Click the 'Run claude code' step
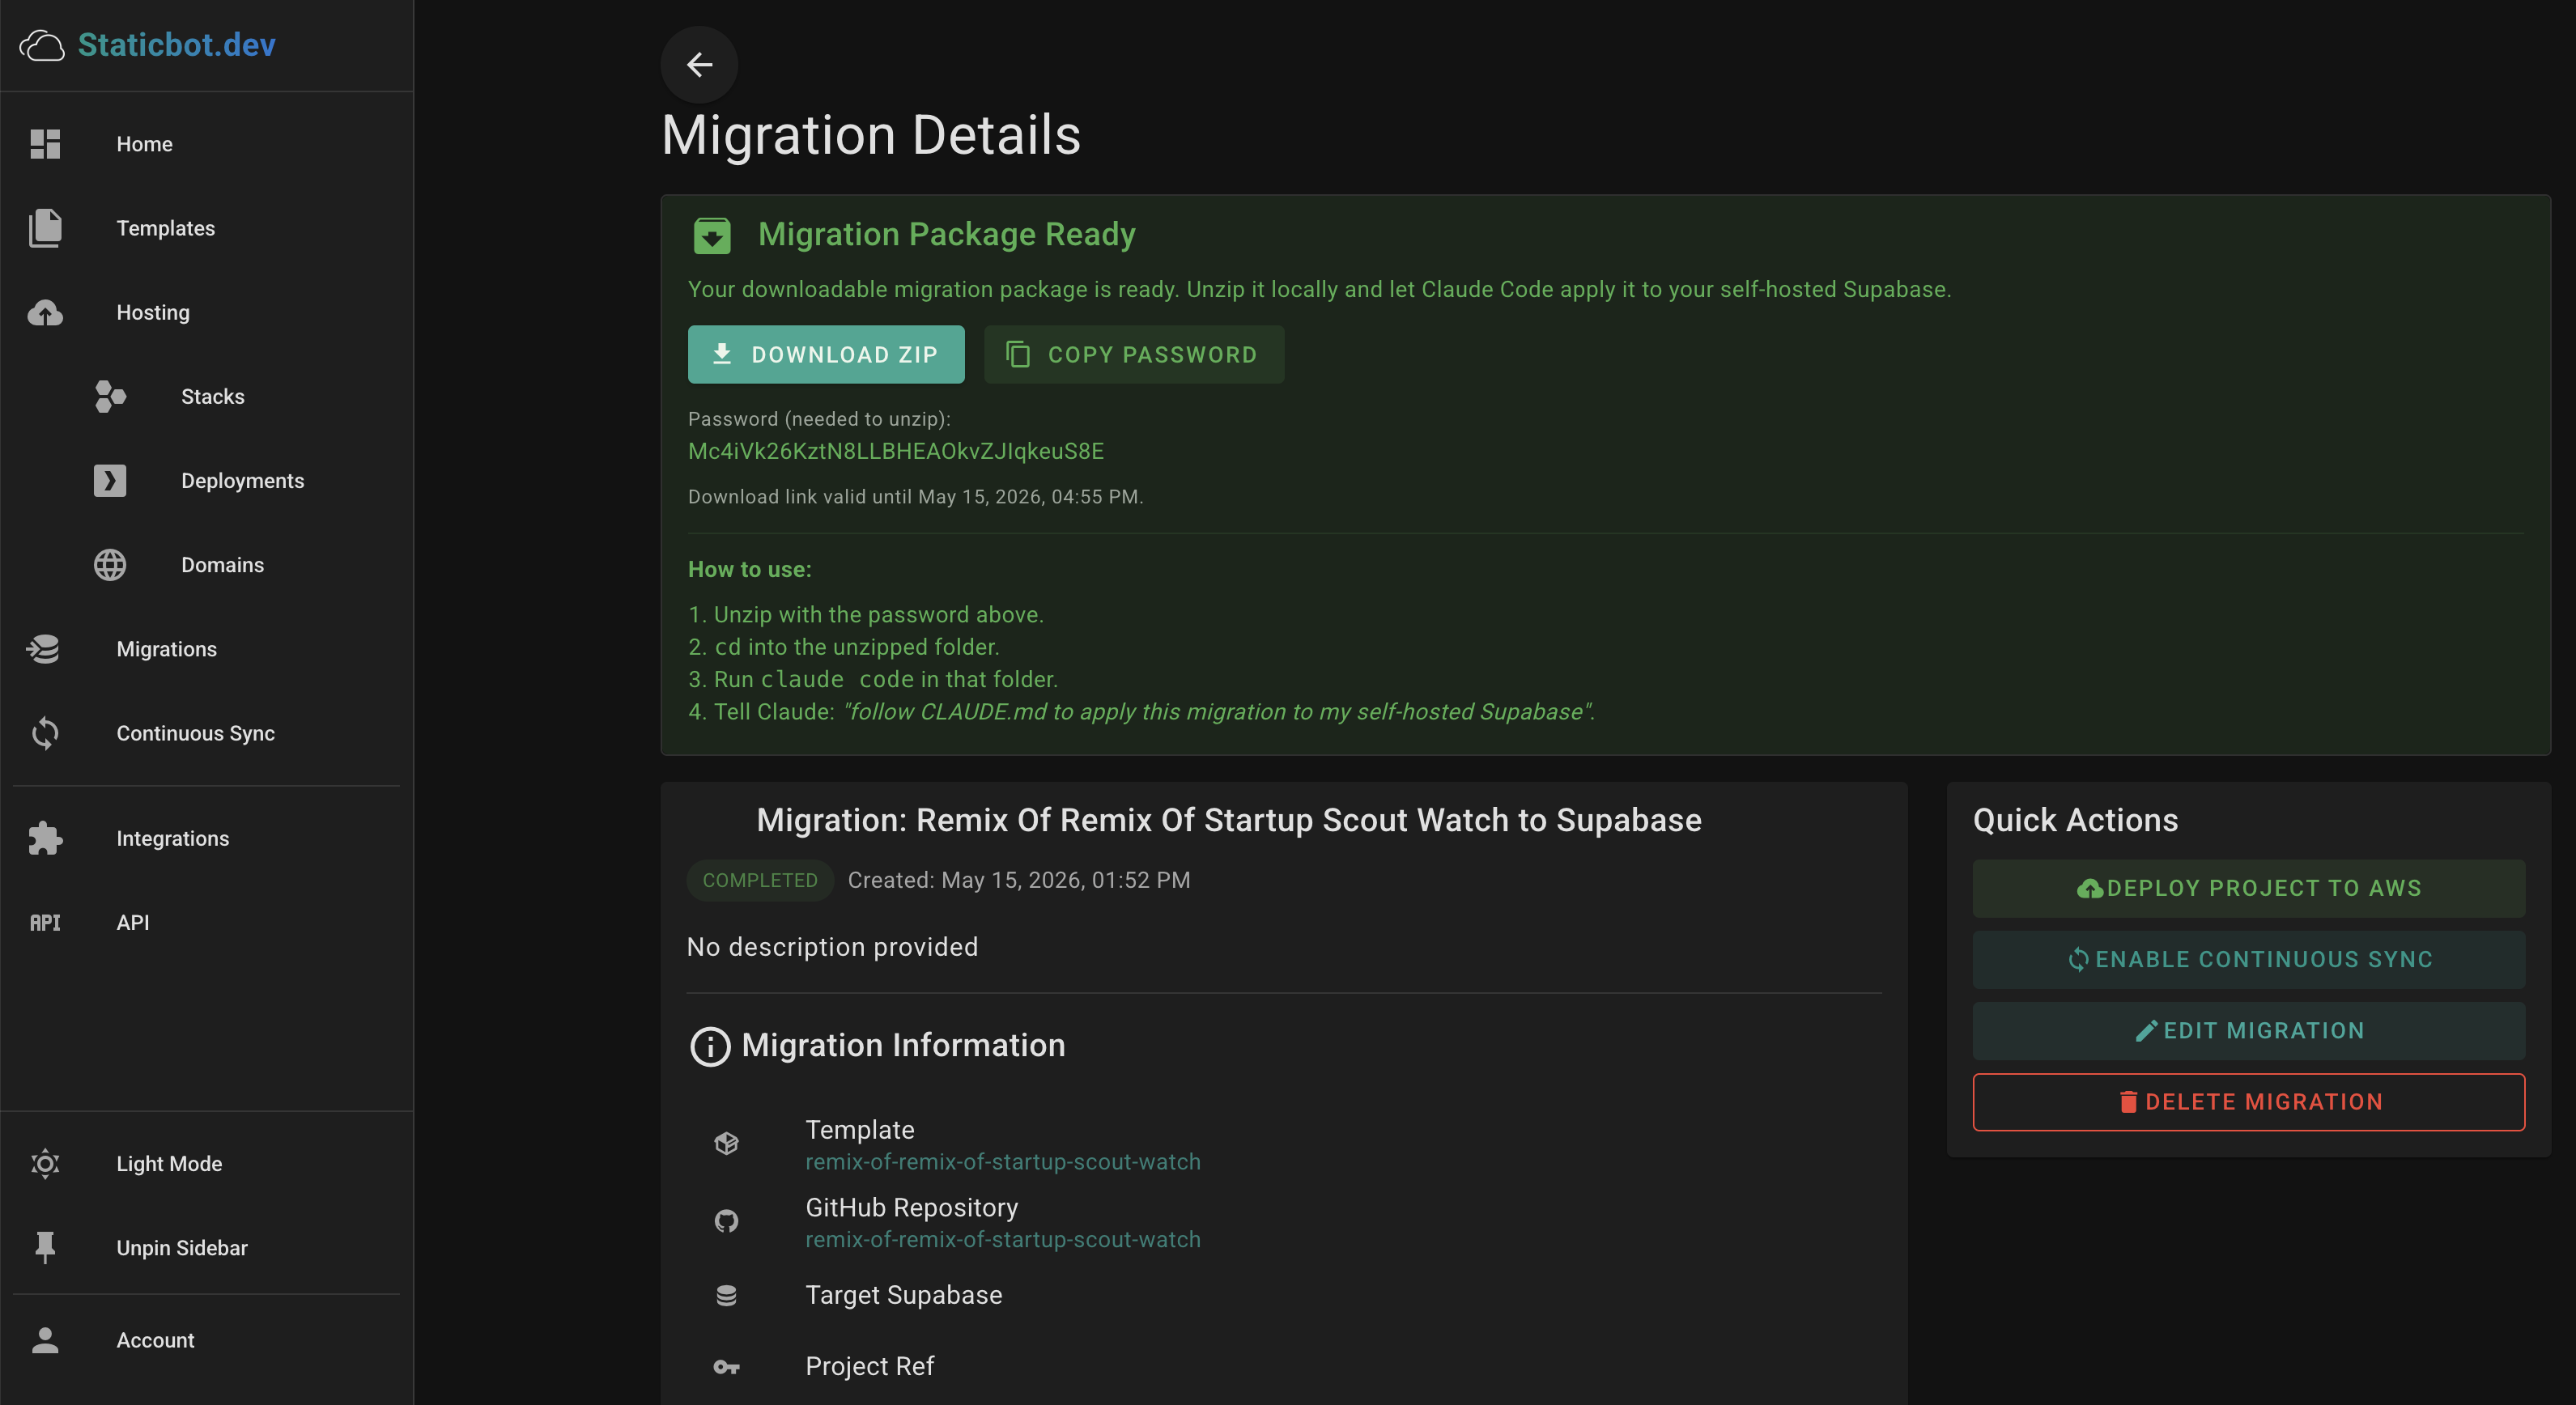Viewport: 2576px width, 1405px height. point(873,679)
